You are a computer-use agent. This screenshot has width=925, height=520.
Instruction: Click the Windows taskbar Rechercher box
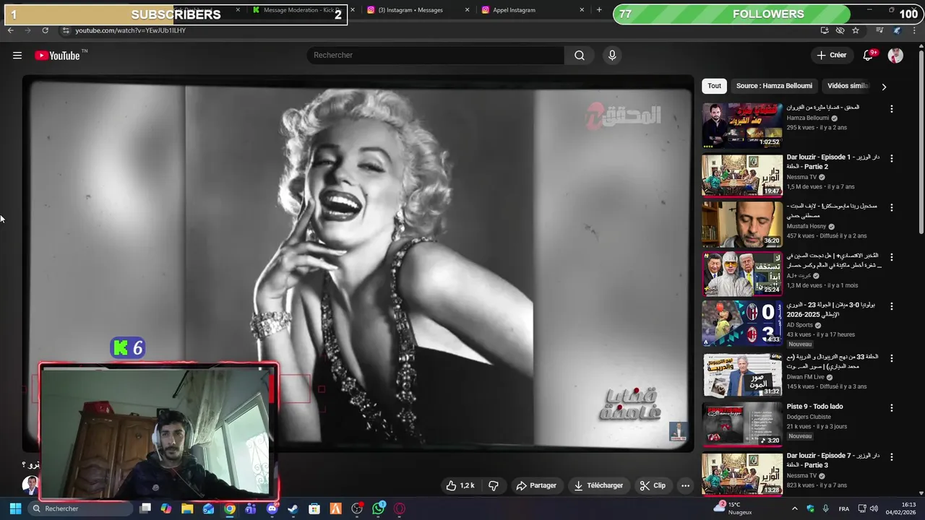coord(80,508)
